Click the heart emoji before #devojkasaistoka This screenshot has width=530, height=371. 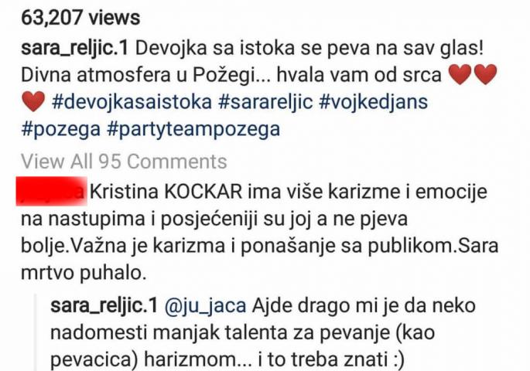[x=33, y=101]
